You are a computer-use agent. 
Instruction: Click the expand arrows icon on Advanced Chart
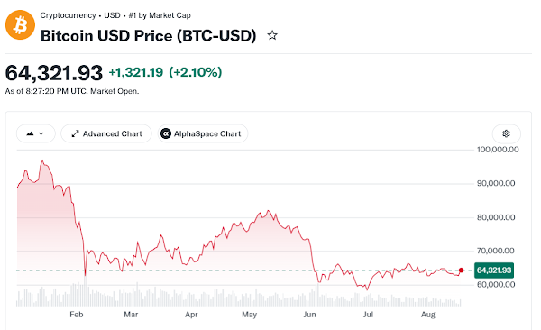coord(75,133)
